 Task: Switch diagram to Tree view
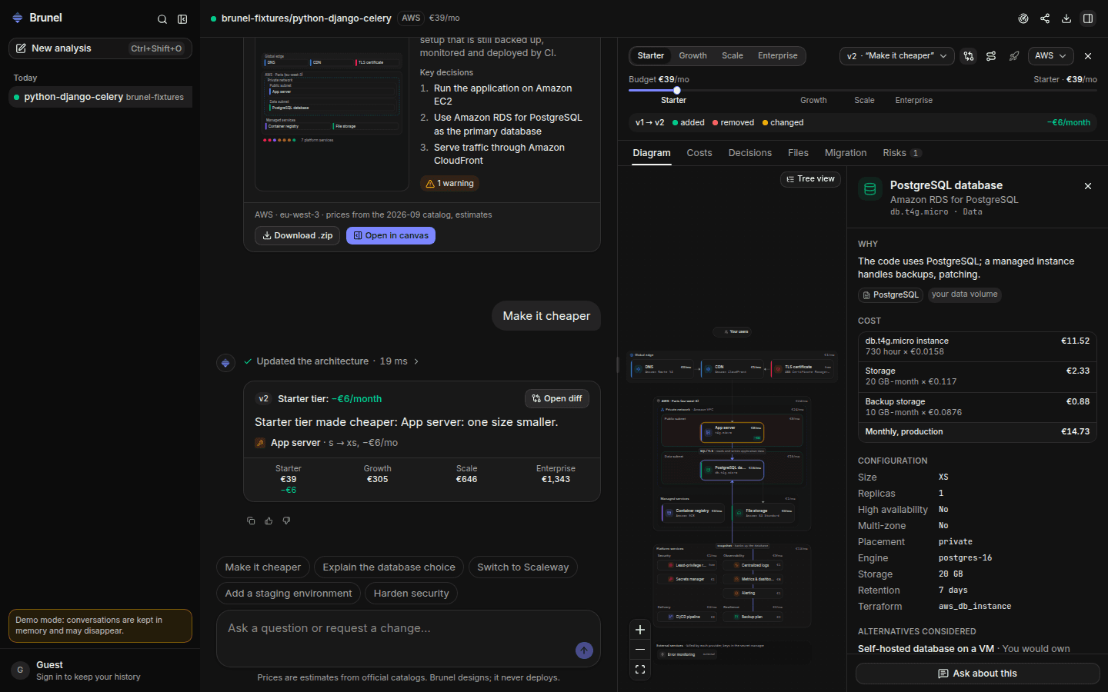[x=810, y=179]
